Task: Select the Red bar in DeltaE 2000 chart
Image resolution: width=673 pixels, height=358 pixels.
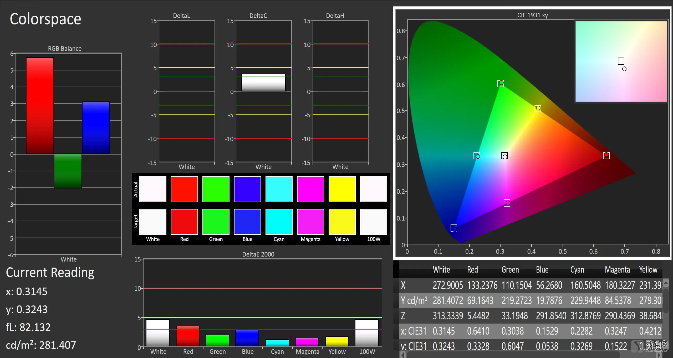Action: [x=188, y=336]
